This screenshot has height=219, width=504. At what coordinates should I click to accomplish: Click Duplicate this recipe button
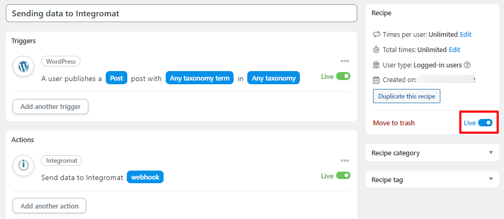click(407, 96)
